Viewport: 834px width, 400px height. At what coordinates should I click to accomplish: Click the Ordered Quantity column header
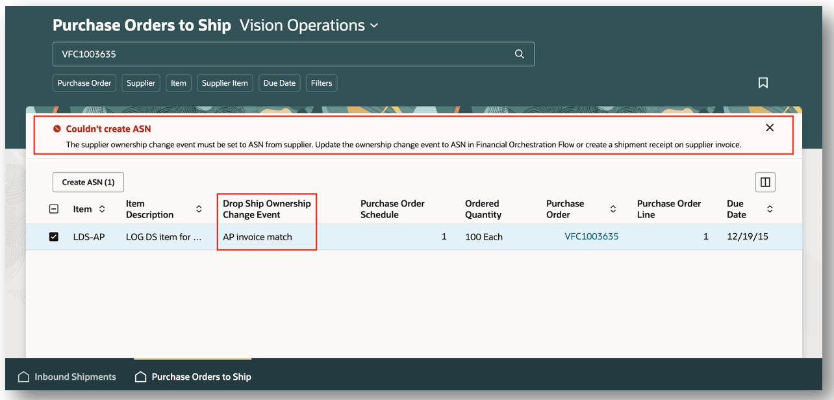click(482, 209)
